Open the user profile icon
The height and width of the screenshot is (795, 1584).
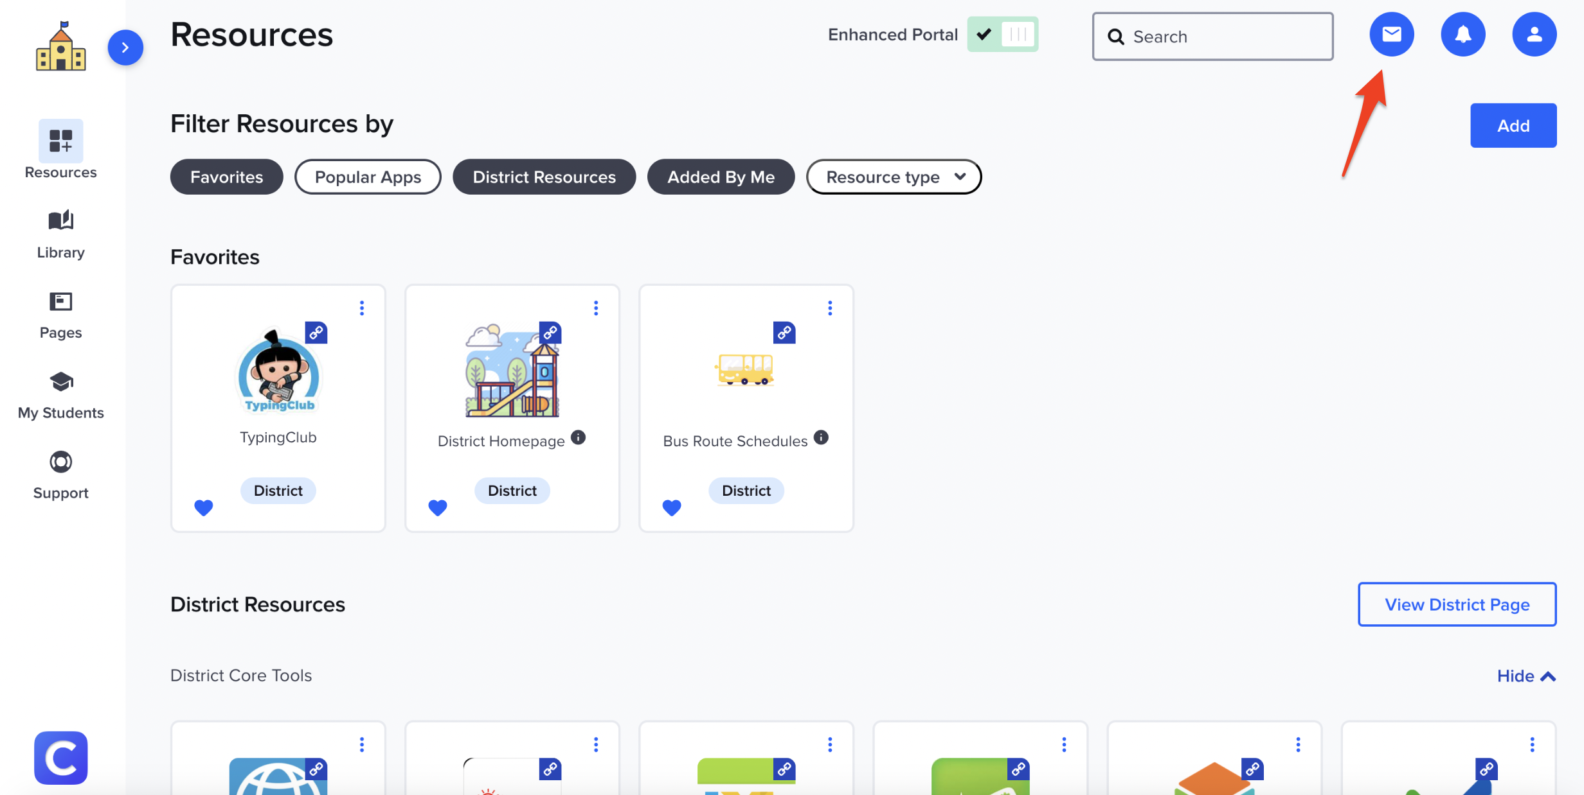1534,34
